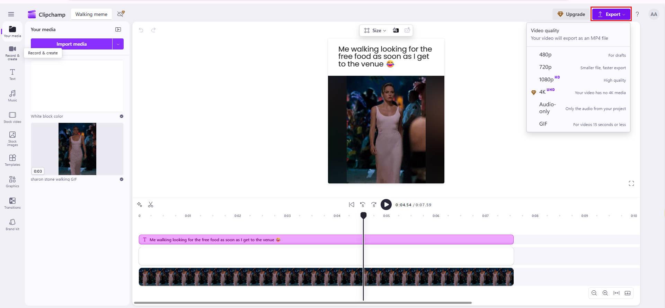The image size is (665, 308).
Task: Open the Graphics sidebar panel
Action: pyautogui.click(x=12, y=182)
